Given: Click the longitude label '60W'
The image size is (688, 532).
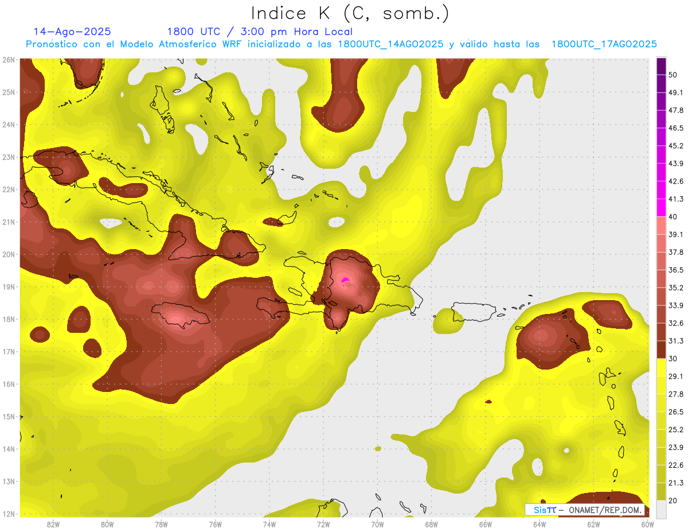Looking at the screenshot, I should click(647, 524).
